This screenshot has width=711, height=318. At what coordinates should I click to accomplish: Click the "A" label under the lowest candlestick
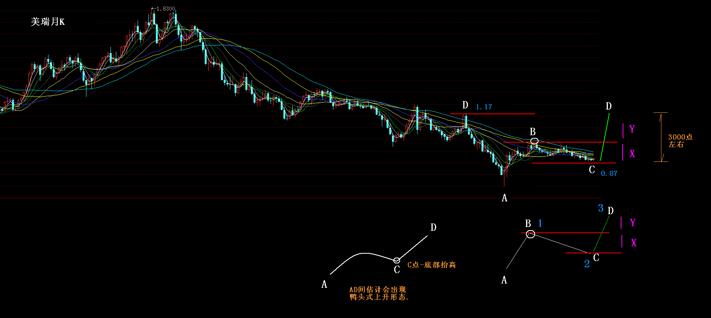coord(504,198)
